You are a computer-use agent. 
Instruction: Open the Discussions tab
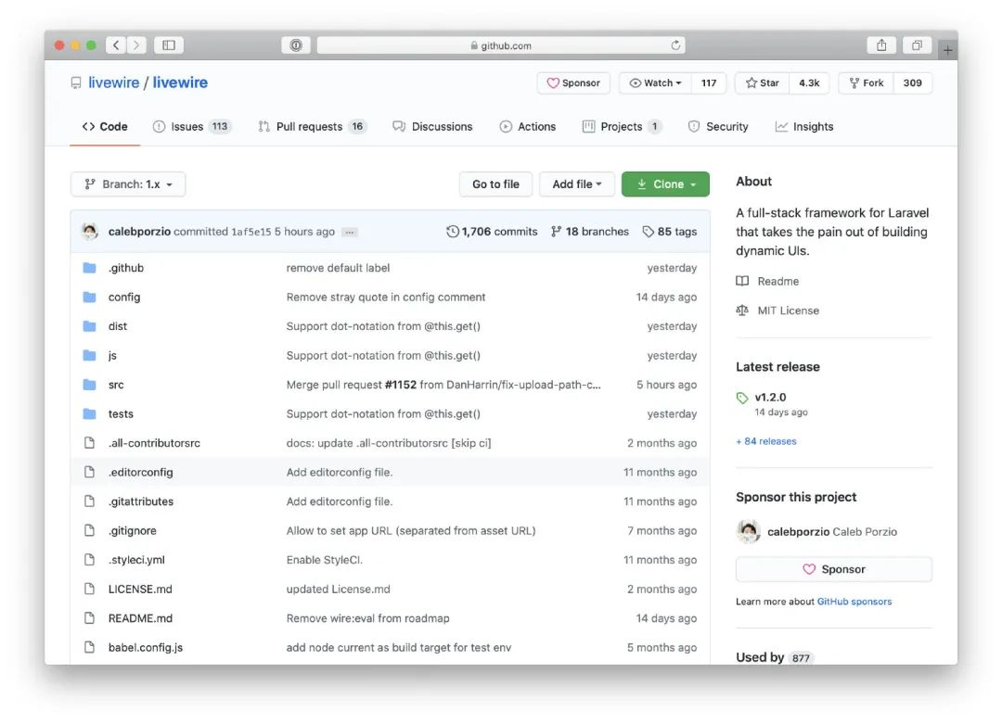[x=432, y=126]
